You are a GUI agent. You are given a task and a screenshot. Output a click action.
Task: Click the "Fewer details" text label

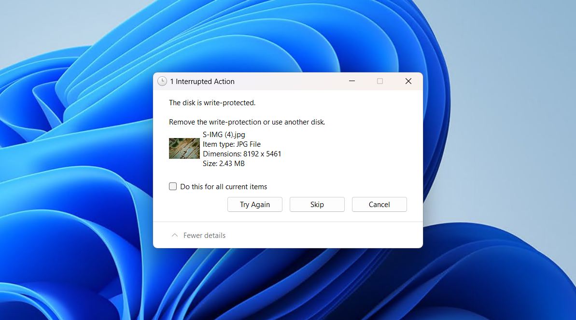(204, 235)
